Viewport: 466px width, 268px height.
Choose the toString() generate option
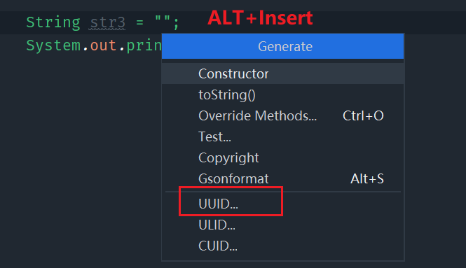pos(282,95)
